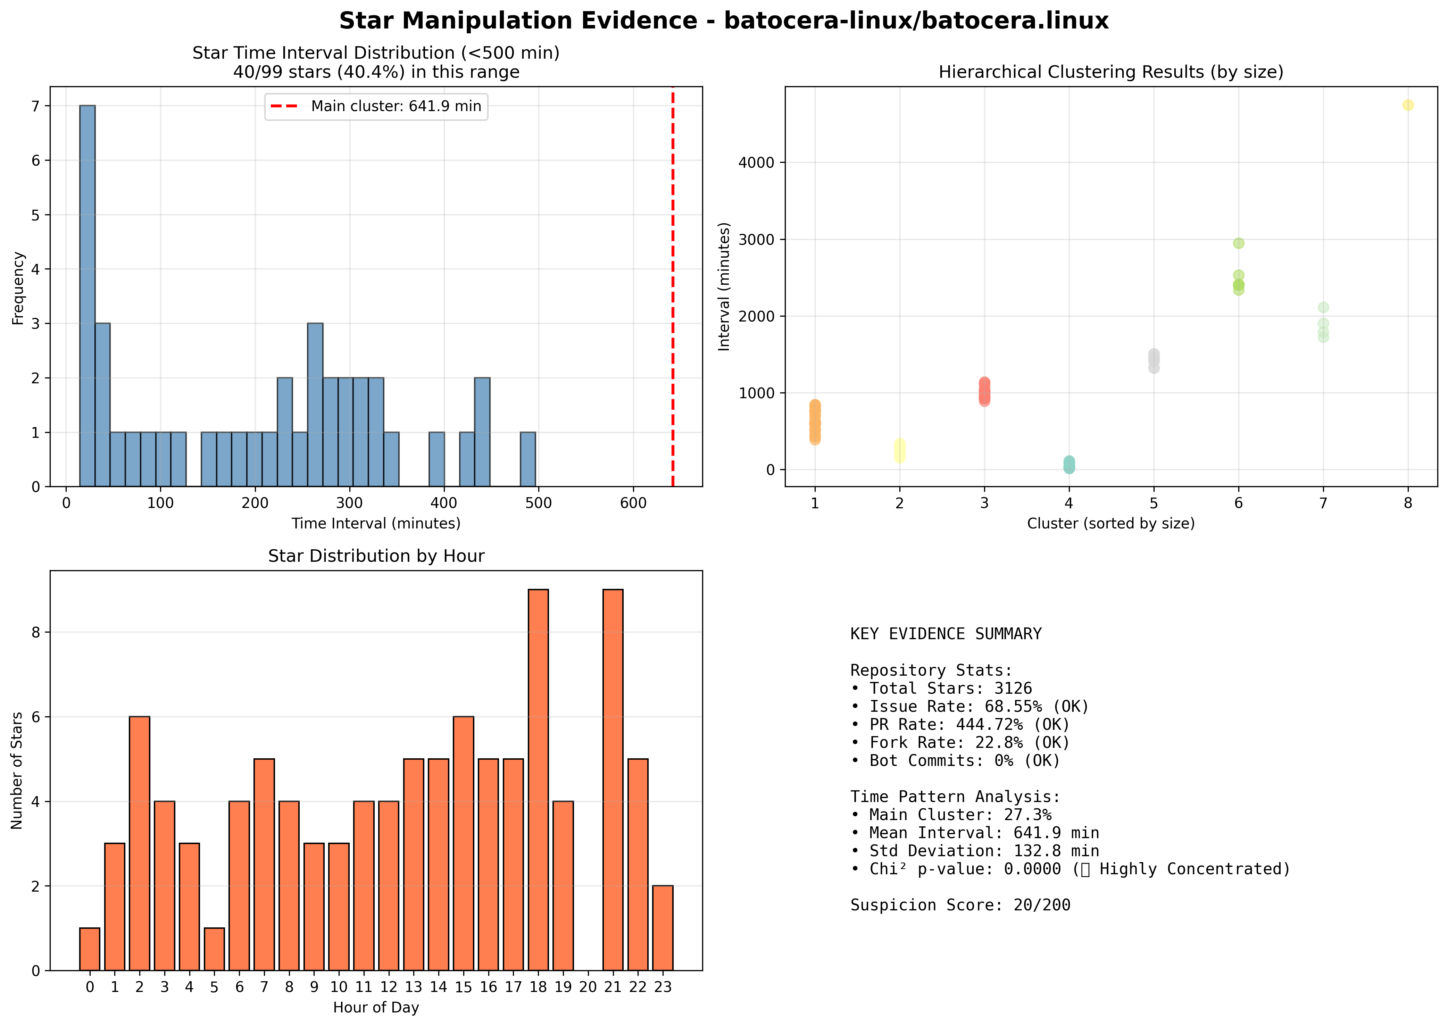1448x1026 pixels.
Task: Click the topmost pale green point in cluster 7
Action: (x=1324, y=308)
